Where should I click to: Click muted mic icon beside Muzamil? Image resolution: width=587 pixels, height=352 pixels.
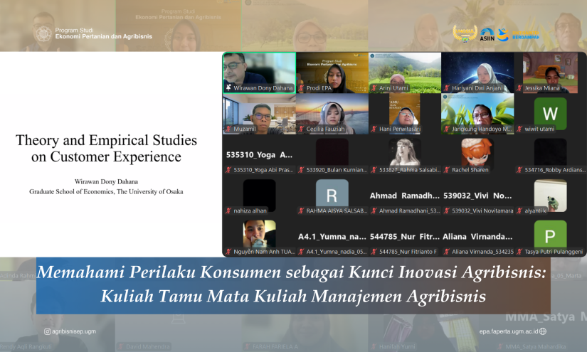(229, 129)
